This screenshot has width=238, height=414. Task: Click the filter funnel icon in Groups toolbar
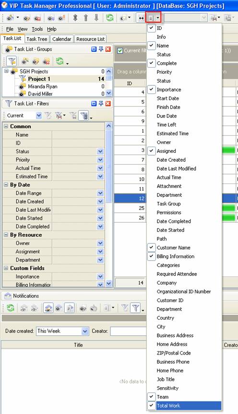point(12,61)
